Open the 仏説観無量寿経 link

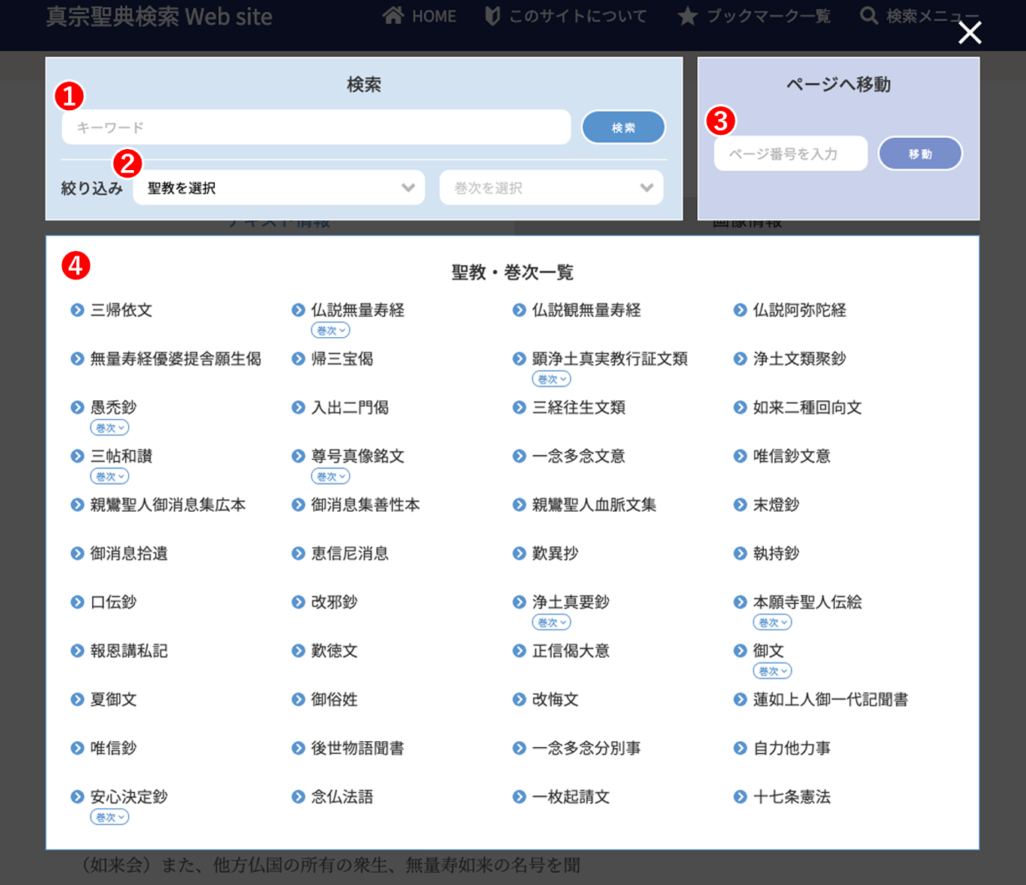click(x=586, y=310)
